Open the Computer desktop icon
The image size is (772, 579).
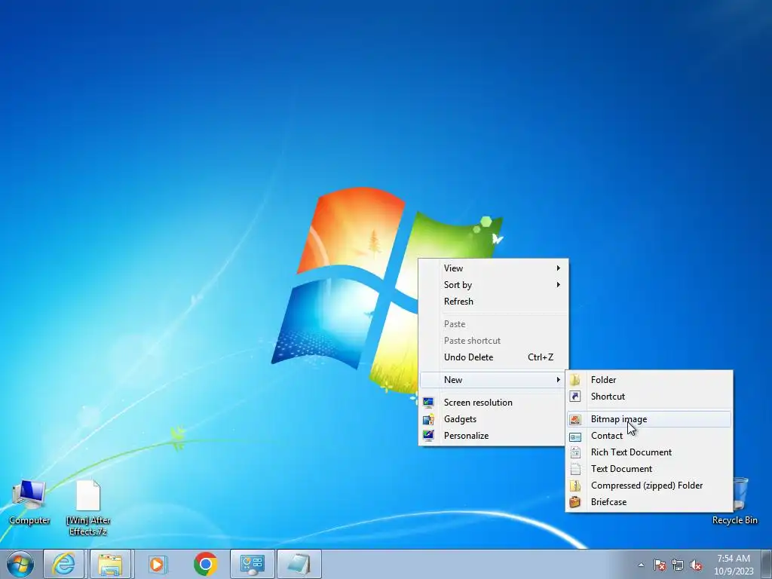tap(29, 502)
